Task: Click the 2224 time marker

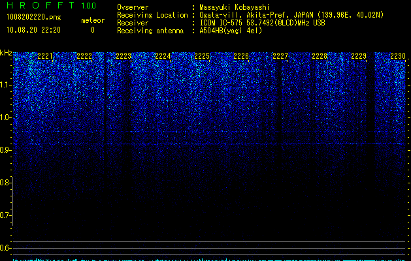Action: click(x=163, y=56)
